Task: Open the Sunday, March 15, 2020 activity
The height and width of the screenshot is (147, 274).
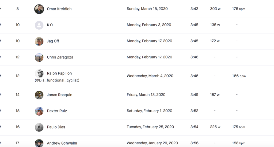Action: [x=147, y=9]
